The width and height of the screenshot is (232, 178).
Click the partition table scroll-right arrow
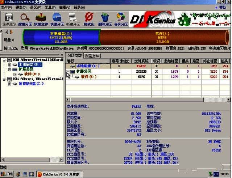pyautogui.click(x=228, y=99)
